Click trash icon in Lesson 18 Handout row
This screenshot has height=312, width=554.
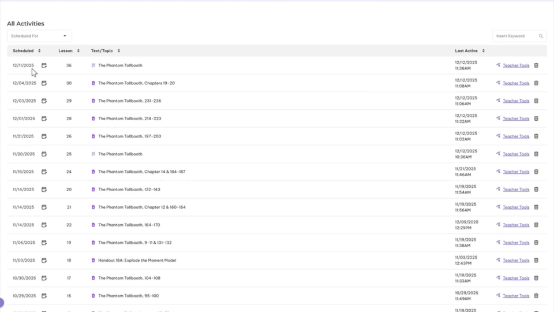tap(536, 261)
